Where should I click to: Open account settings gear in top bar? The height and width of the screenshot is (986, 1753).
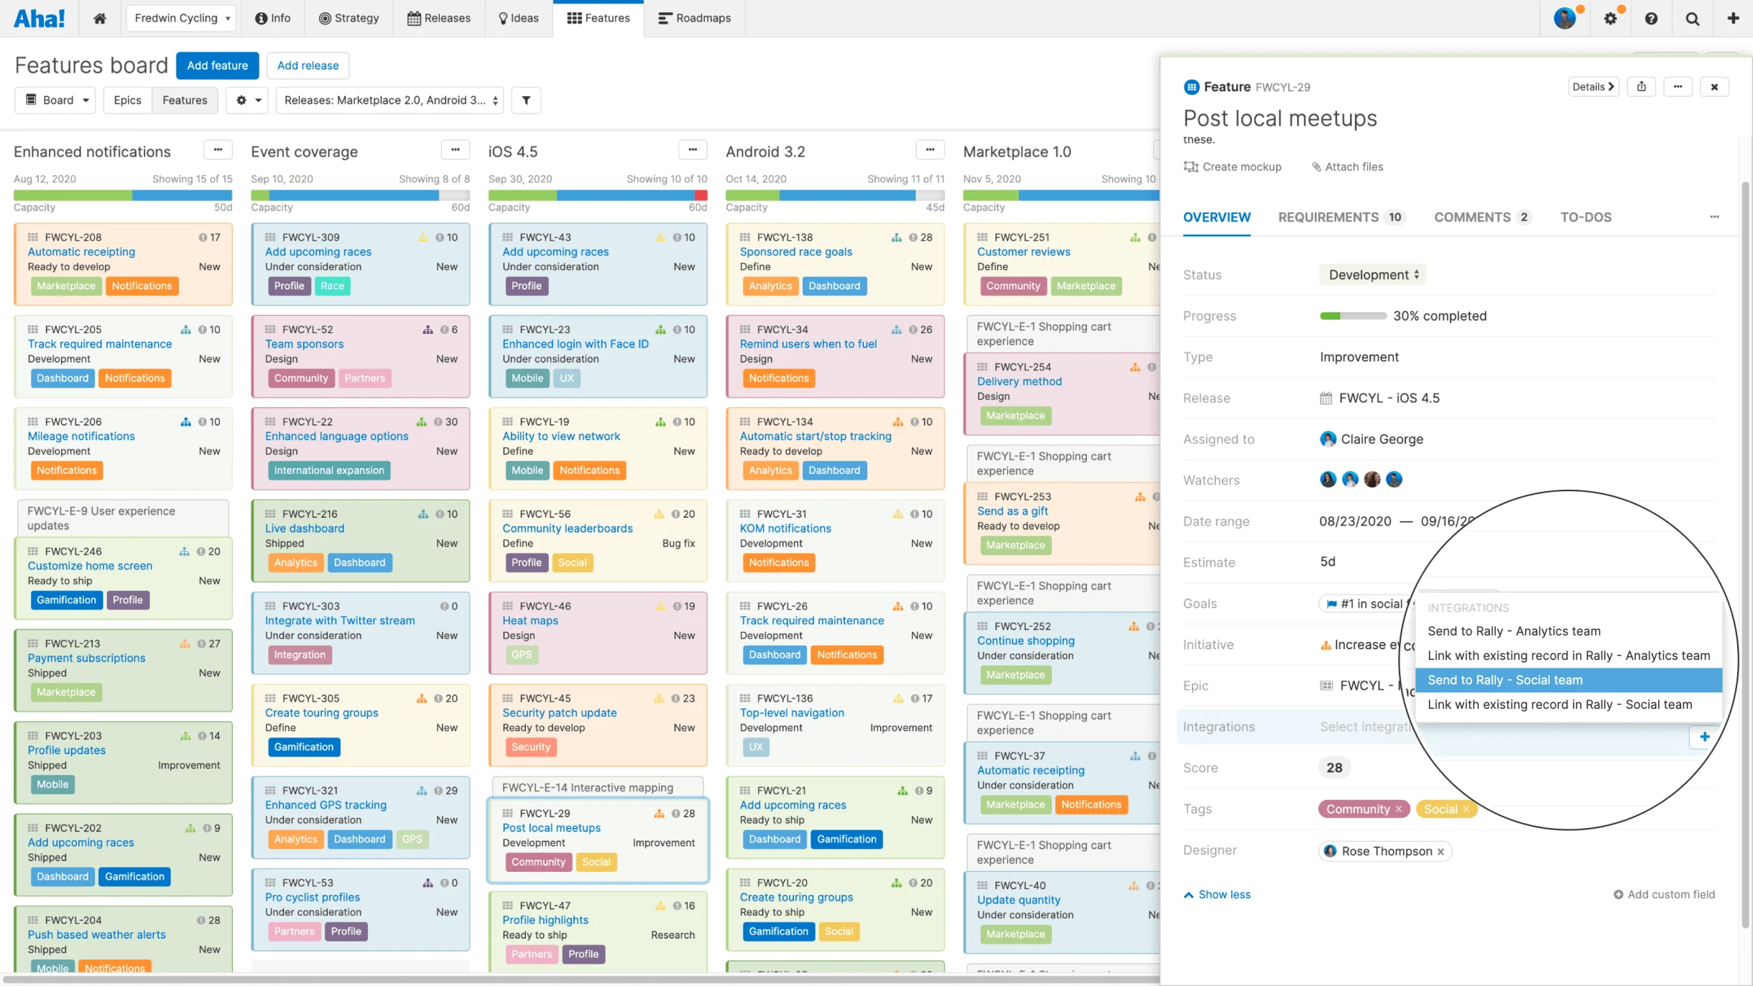[x=1611, y=18]
